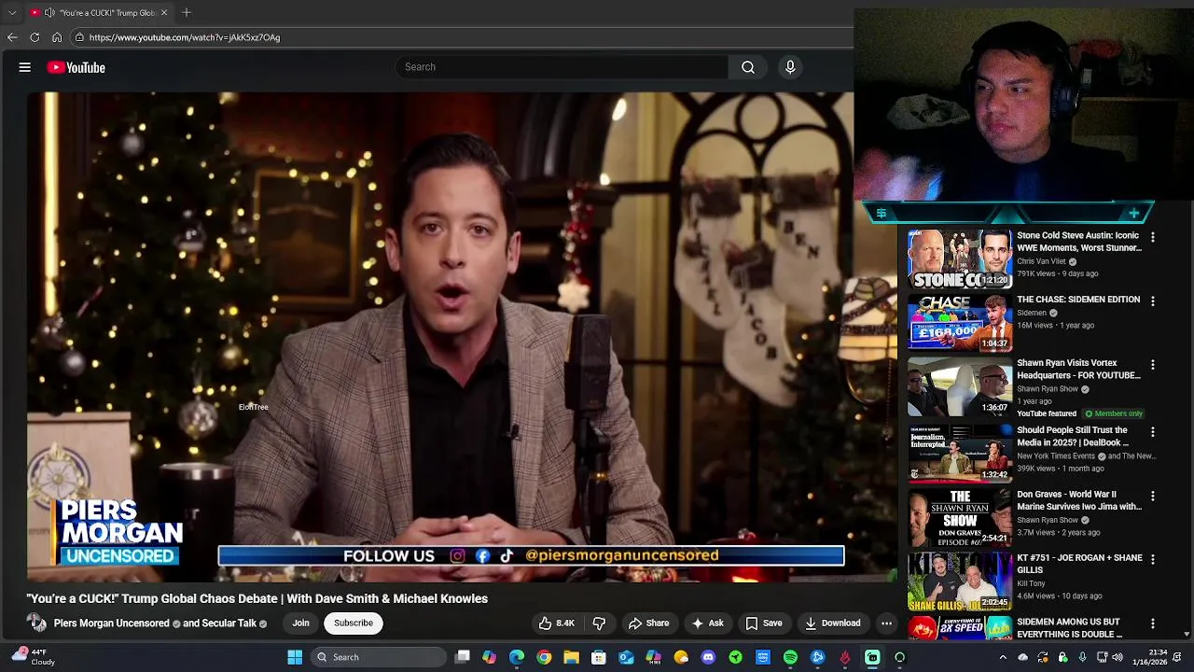Download the video
The height and width of the screenshot is (672, 1194).
tap(832, 623)
